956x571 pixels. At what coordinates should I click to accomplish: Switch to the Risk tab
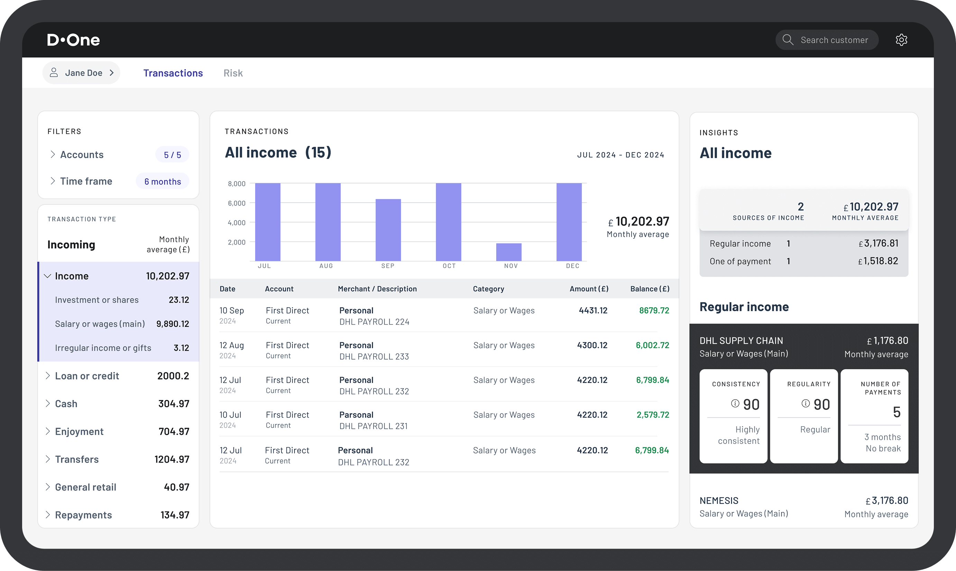pyautogui.click(x=233, y=73)
